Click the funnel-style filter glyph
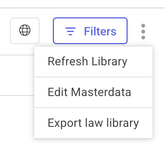Screen dimensions: 165x163 (x=70, y=31)
